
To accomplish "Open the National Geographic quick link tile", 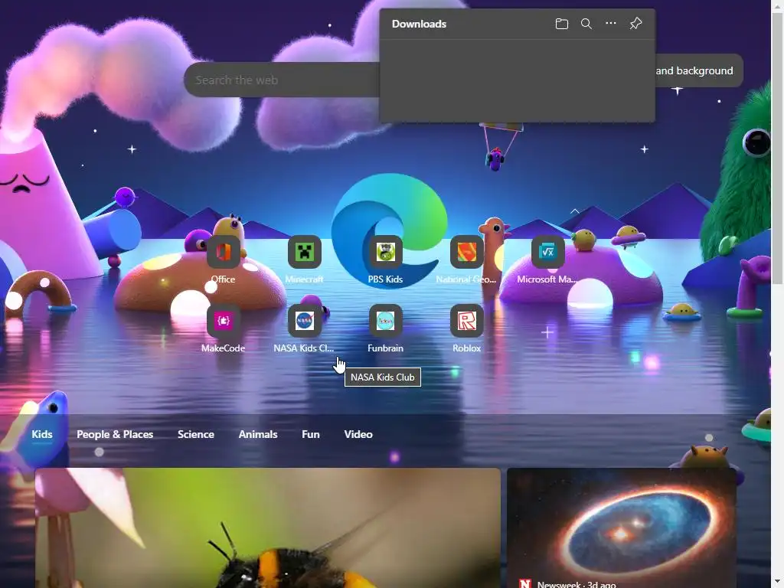I will [466, 260].
